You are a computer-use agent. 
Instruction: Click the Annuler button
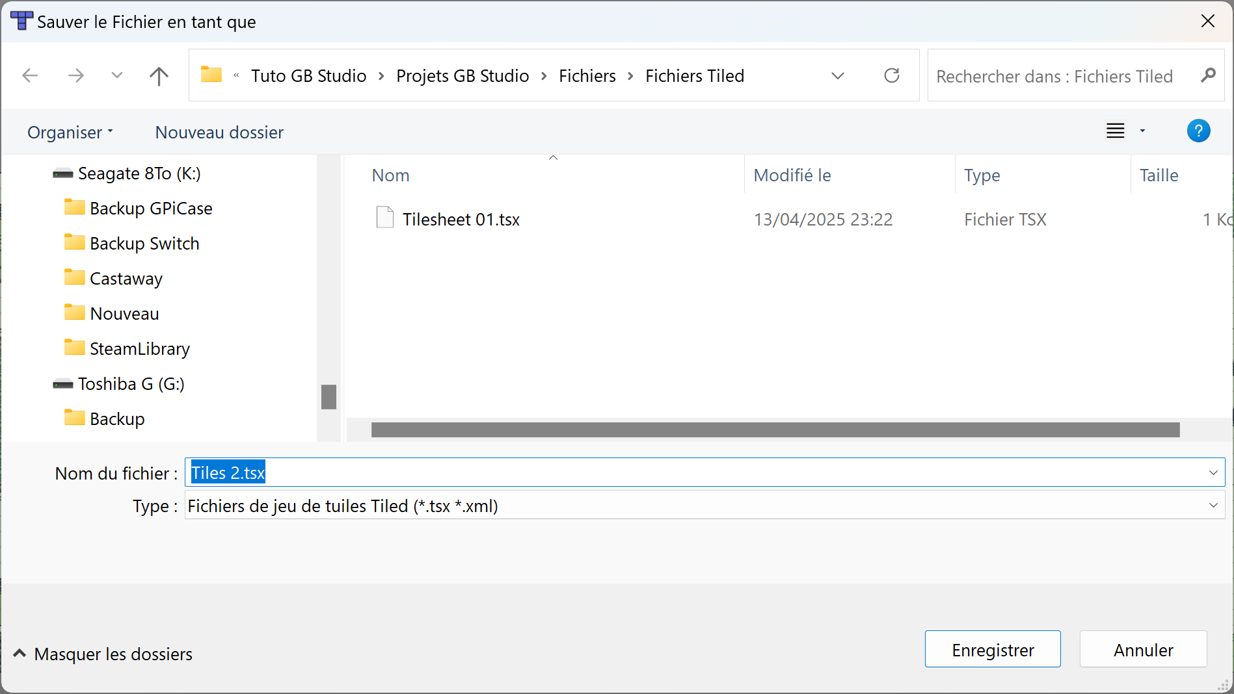(x=1143, y=649)
